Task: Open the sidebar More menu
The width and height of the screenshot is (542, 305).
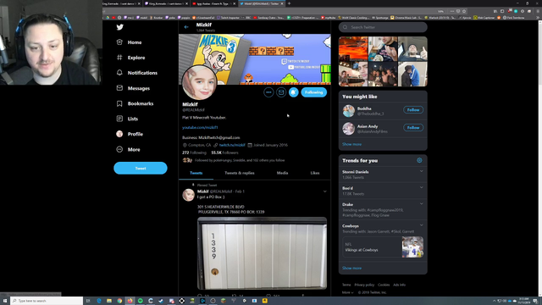Action: [x=128, y=149]
